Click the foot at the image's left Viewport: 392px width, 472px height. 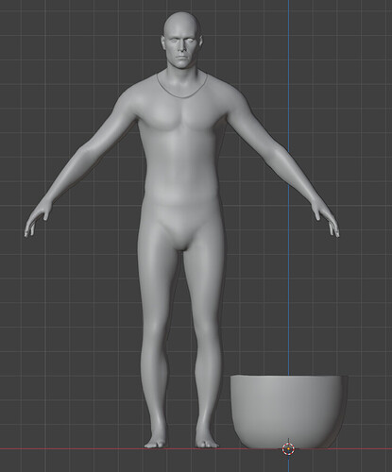pyautogui.click(x=156, y=442)
